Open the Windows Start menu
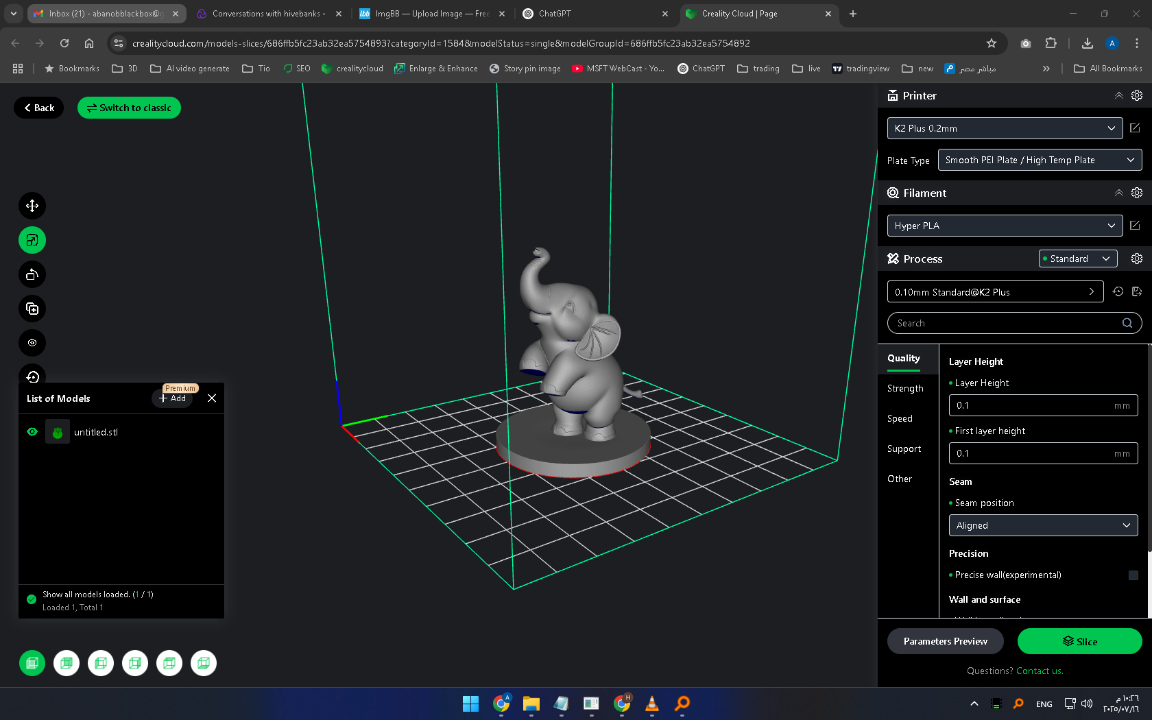 (x=471, y=704)
